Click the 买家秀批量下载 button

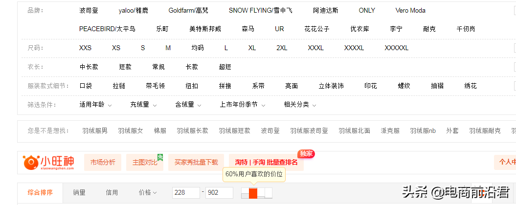click(x=193, y=162)
